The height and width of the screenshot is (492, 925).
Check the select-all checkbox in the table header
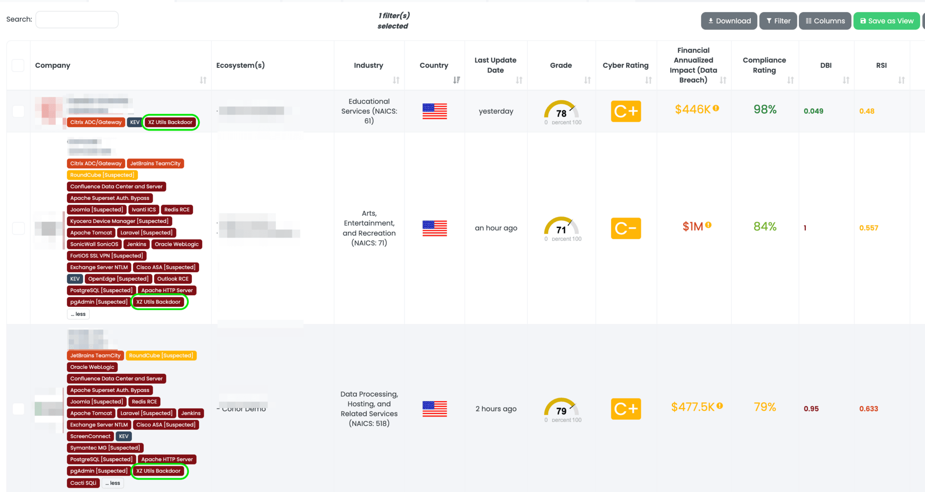(x=18, y=65)
